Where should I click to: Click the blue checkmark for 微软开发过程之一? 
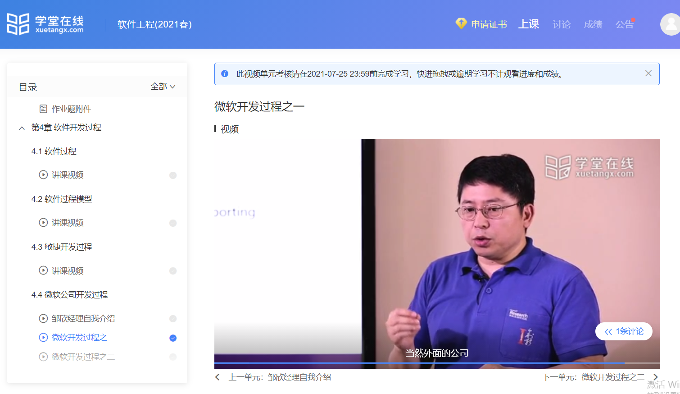click(173, 338)
